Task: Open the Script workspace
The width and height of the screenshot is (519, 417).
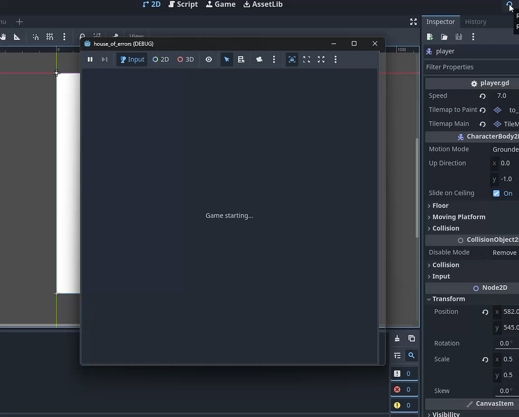Action: (x=183, y=5)
